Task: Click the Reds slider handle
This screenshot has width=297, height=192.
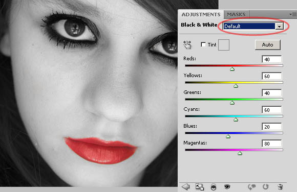Action: (x=232, y=69)
